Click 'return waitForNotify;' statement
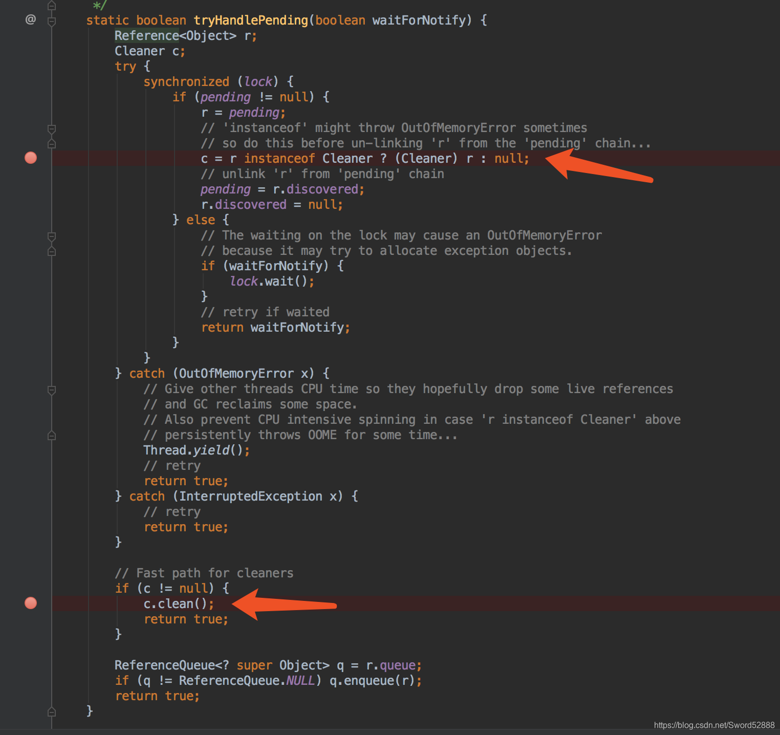The image size is (780, 735). click(275, 327)
